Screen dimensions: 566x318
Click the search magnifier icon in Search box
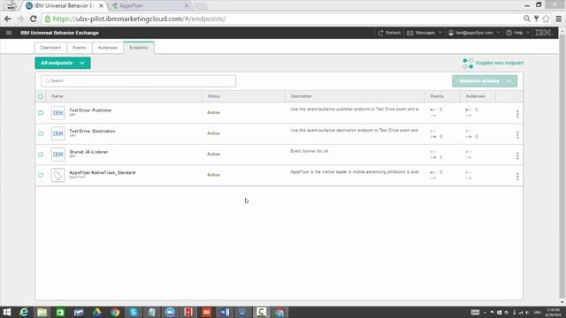click(47, 81)
